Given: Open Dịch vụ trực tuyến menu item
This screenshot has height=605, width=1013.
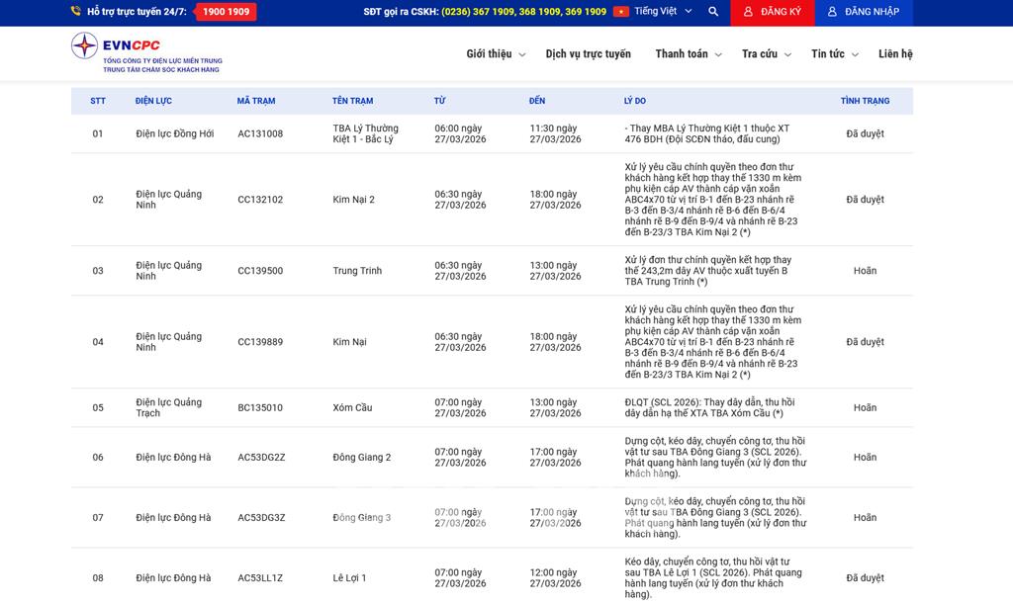Looking at the screenshot, I should point(588,54).
